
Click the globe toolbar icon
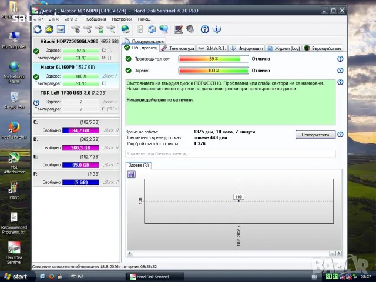pos(125,29)
